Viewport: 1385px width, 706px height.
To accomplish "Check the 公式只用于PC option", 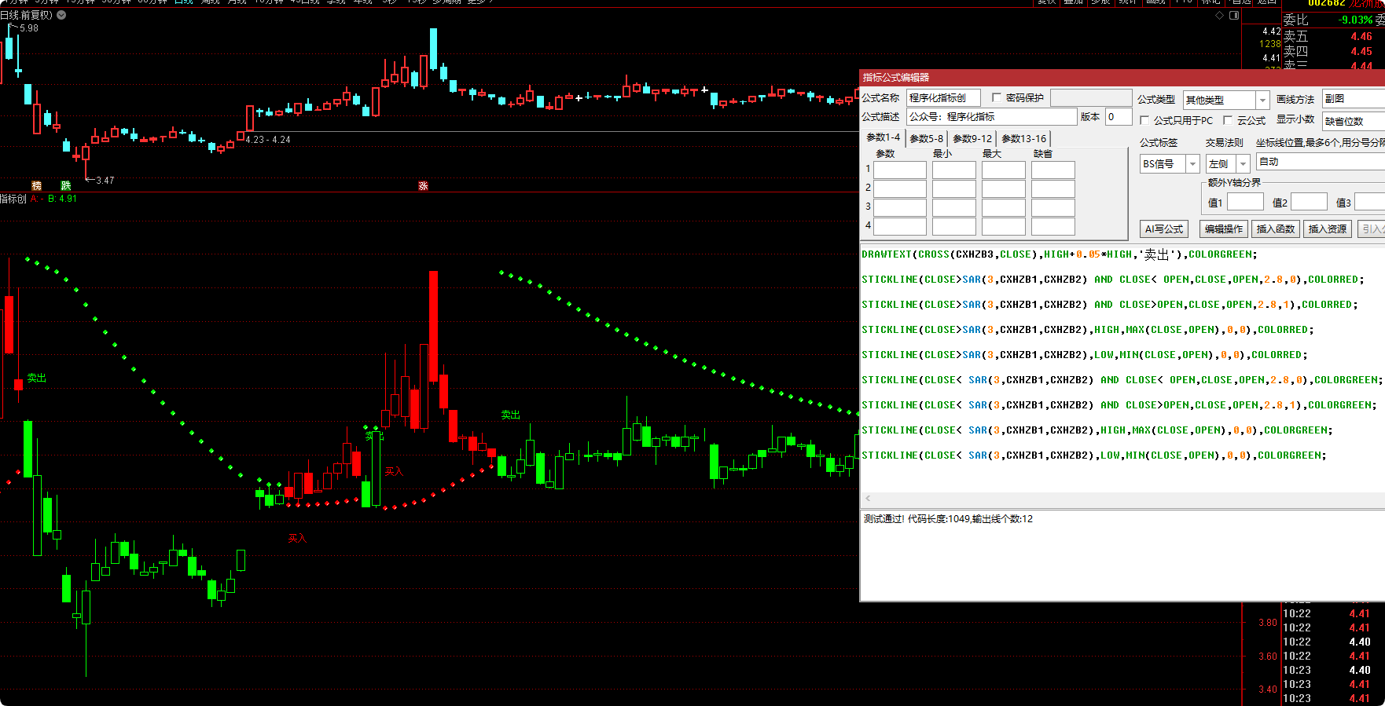I will [1144, 120].
